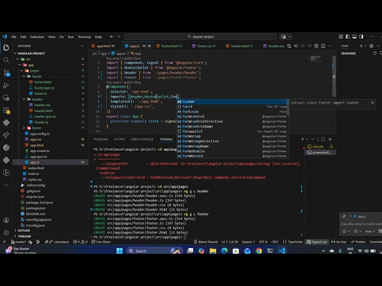The image size is (382, 286).
Task: Click the Split Editor Right icon
Action: pyautogui.click(x=323, y=46)
